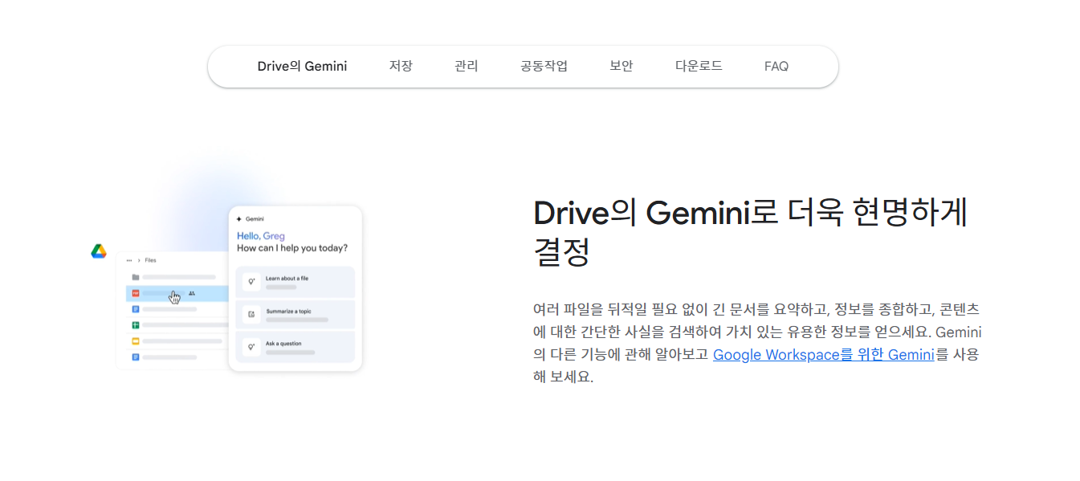Click lightbulb icon beside Learn about a file
Image resolution: width=1080 pixels, height=481 pixels.
tap(251, 282)
